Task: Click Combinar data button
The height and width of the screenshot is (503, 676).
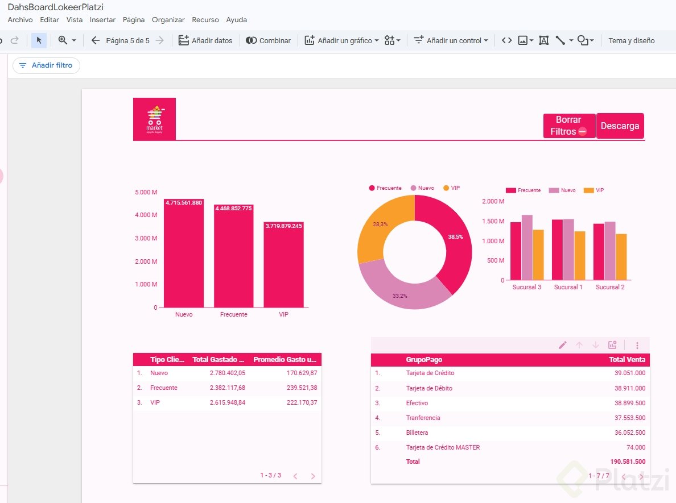Action: click(x=268, y=40)
